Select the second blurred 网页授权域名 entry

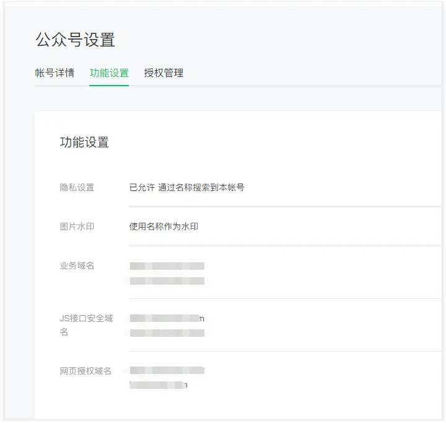pos(159,385)
